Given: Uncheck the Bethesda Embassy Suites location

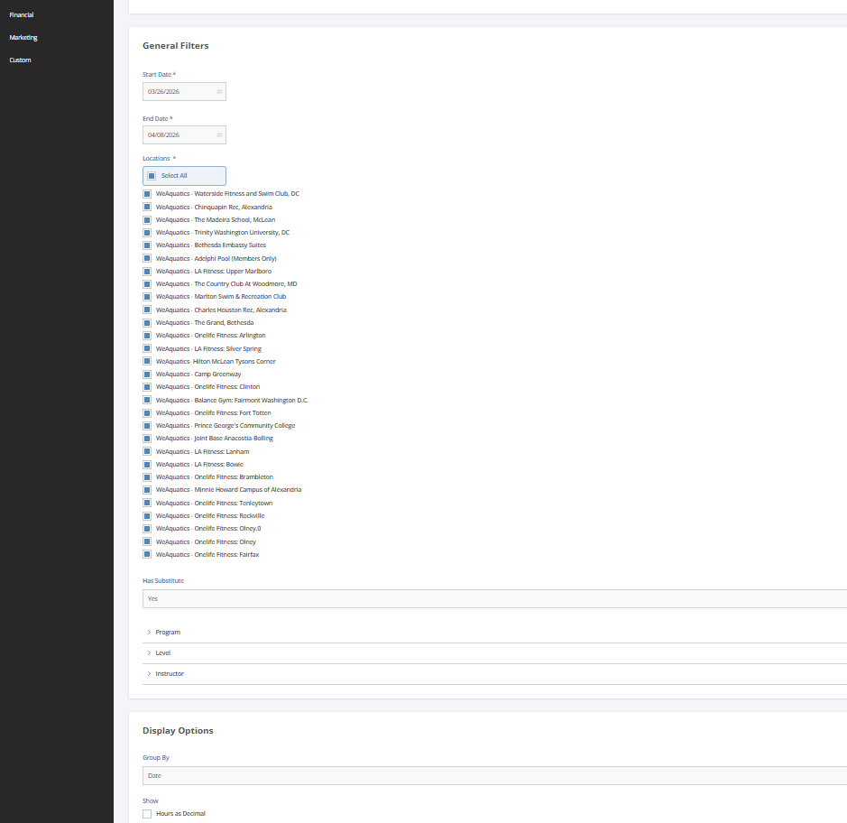Looking at the screenshot, I should pyautogui.click(x=147, y=245).
